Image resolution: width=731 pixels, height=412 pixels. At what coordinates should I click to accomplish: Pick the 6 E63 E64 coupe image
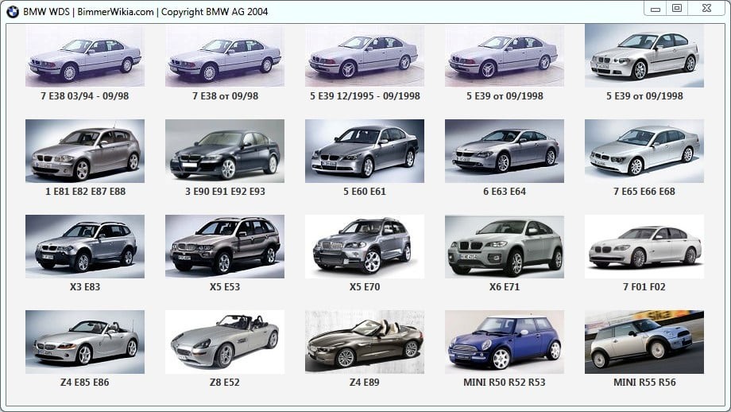[505, 151]
